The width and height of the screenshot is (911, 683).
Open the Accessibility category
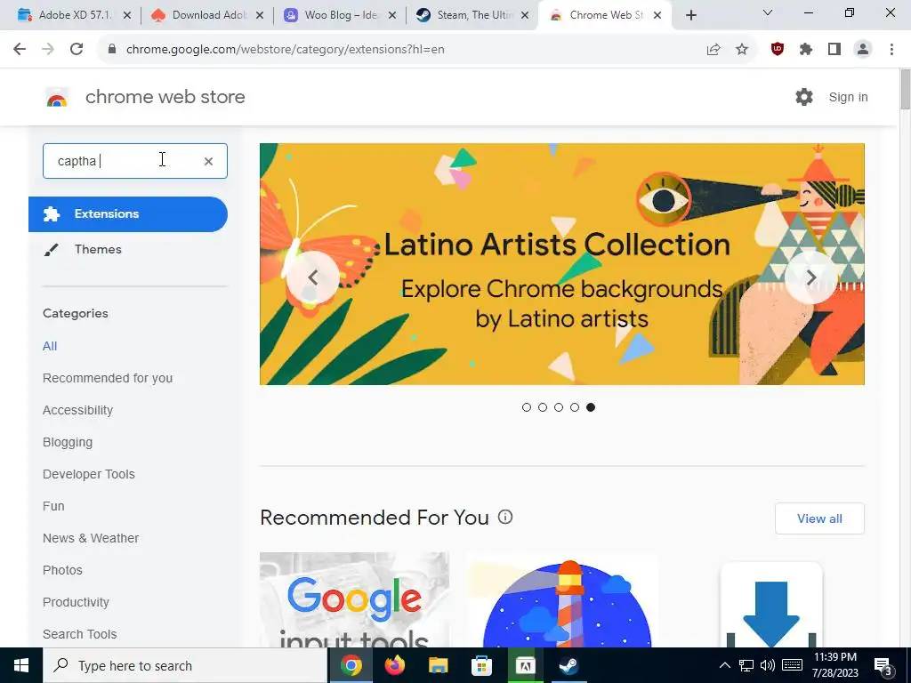pyautogui.click(x=78, y=410)
